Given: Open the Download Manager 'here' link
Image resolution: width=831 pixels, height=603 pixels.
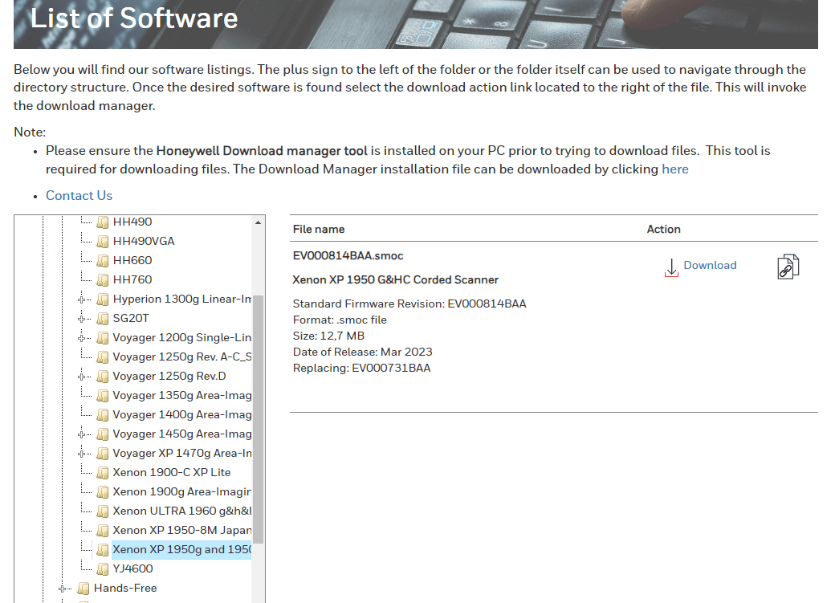Looking at the screenshot, I should [x=675, y=169].
